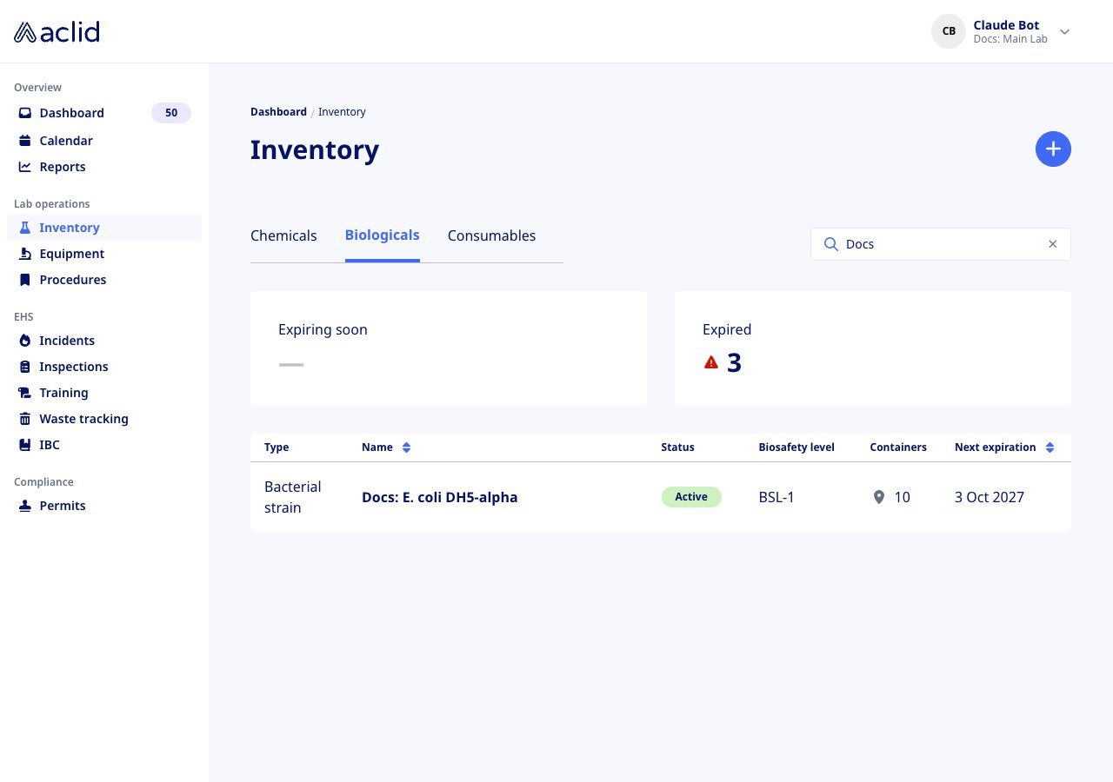Click the blue plus add button

coord(1053,149)
